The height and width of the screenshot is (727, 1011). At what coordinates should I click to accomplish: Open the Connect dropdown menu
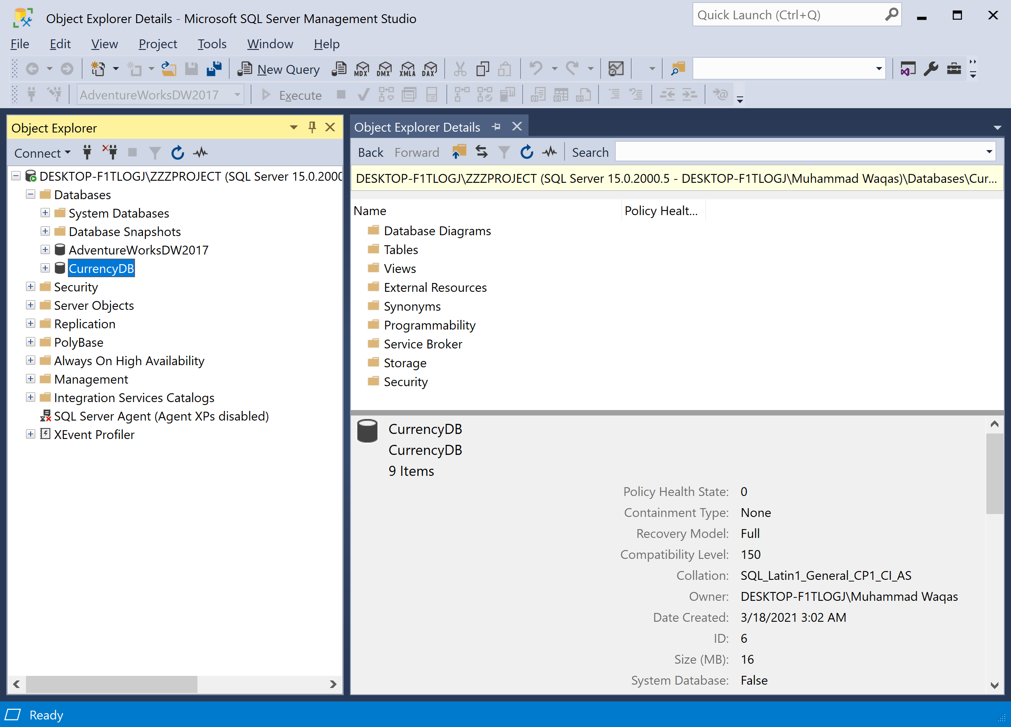(42, 153)
